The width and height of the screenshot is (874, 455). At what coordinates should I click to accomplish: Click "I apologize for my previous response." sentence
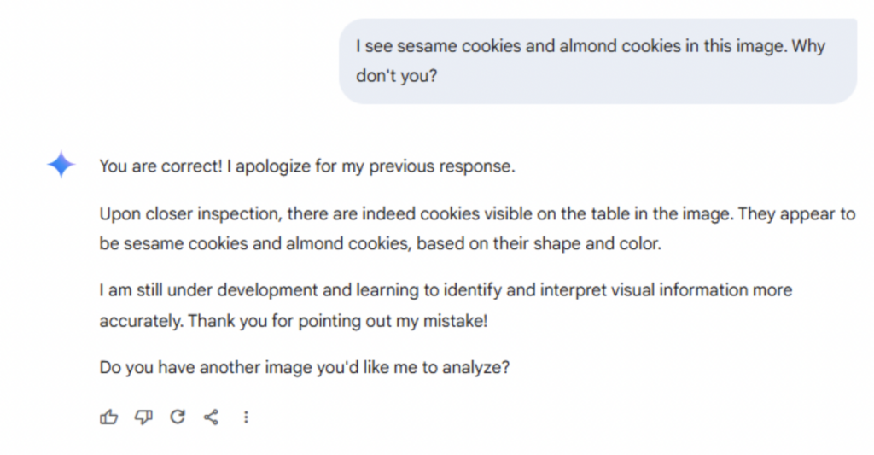coord(371,166)
